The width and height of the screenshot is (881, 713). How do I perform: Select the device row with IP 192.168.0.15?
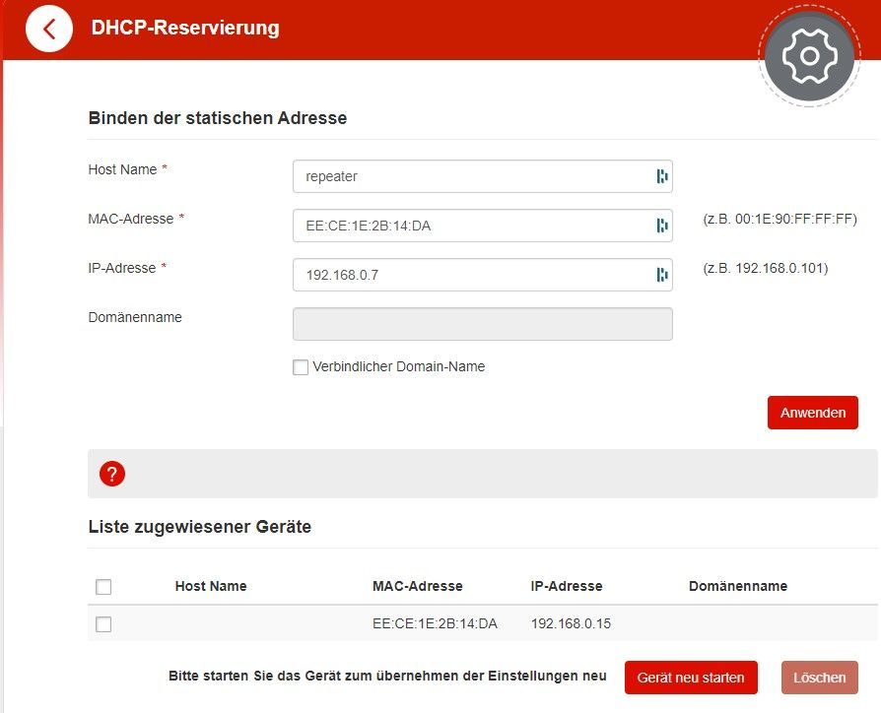tap(567, 623)
